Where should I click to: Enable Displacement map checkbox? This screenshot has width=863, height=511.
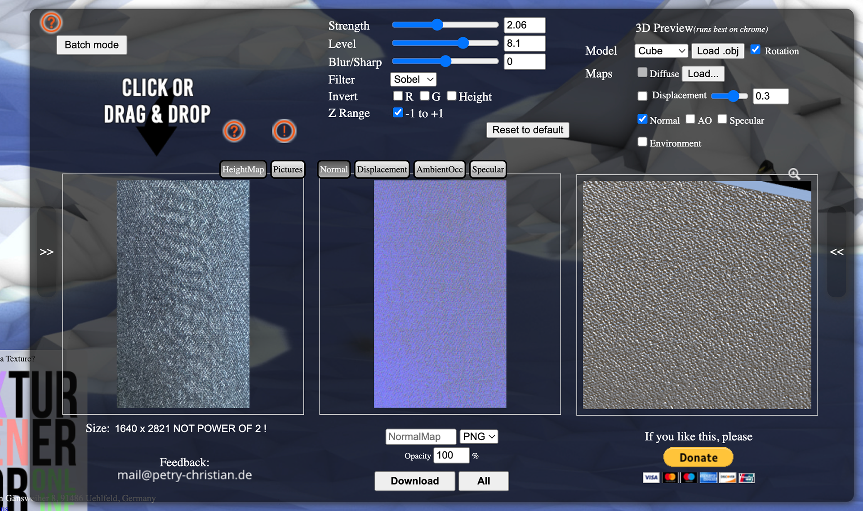pyautogui.click(x=642, y=96)
